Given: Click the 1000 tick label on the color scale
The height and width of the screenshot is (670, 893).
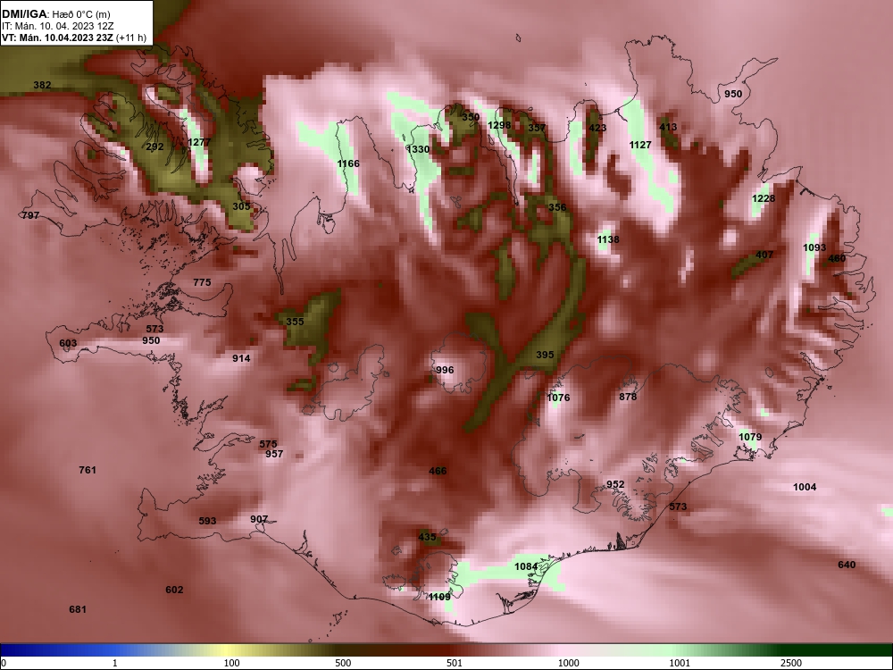Looking at the screenshot, I should coord(568,663).
